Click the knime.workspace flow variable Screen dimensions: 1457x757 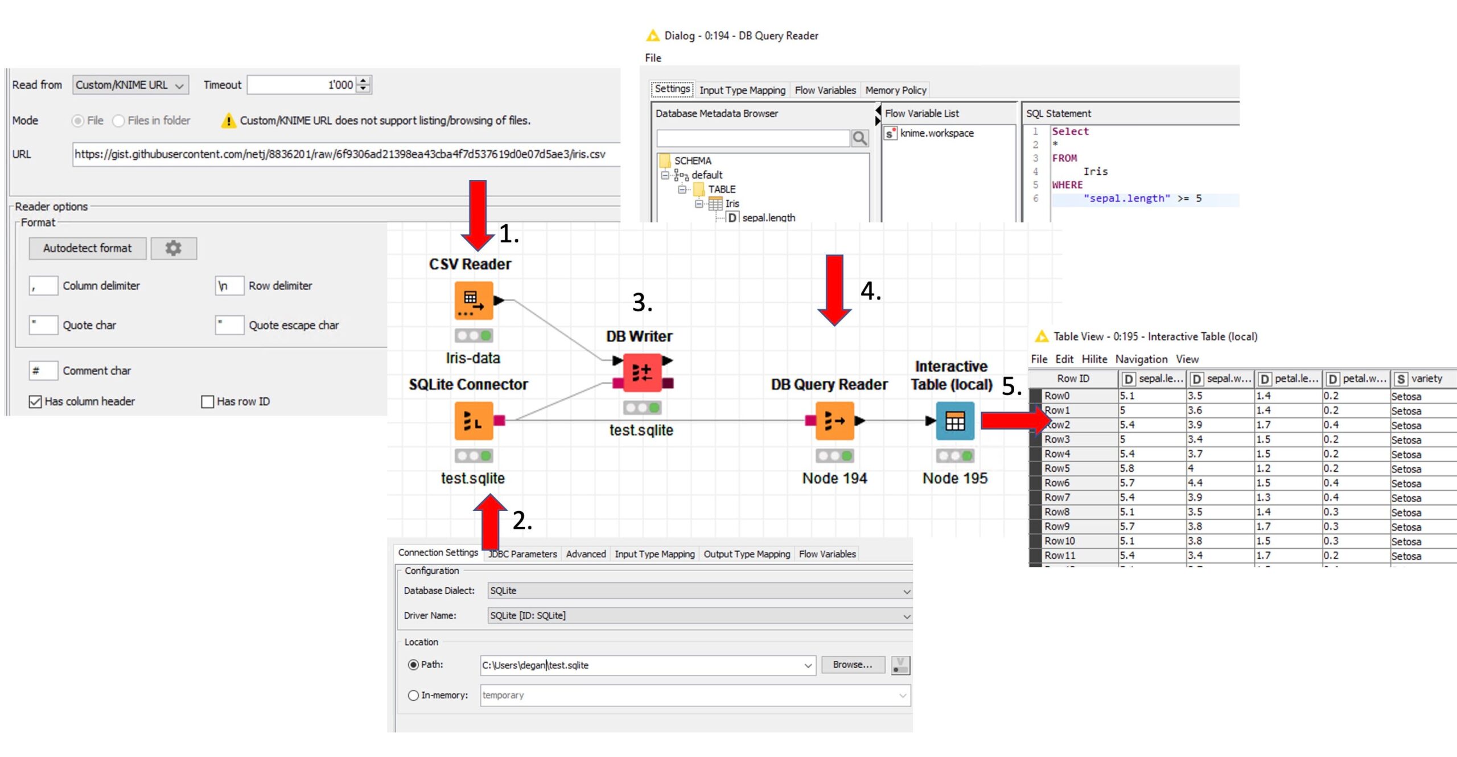click(936, 133)
